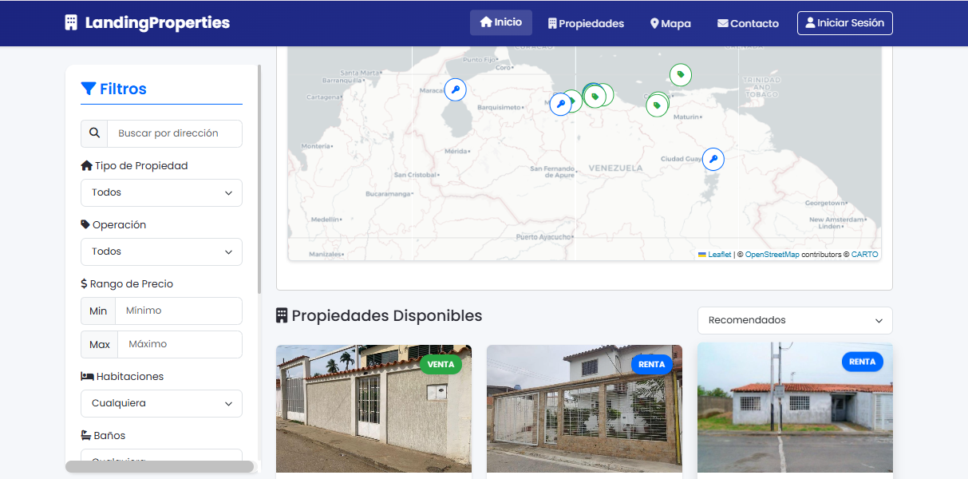Click the RENTA badge on second property
968x479 pixels.
click(x=652, y=364)
